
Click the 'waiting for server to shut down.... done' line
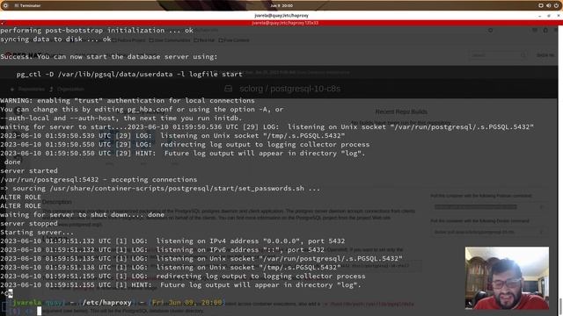pyautogui.click(x=82, y=214)
